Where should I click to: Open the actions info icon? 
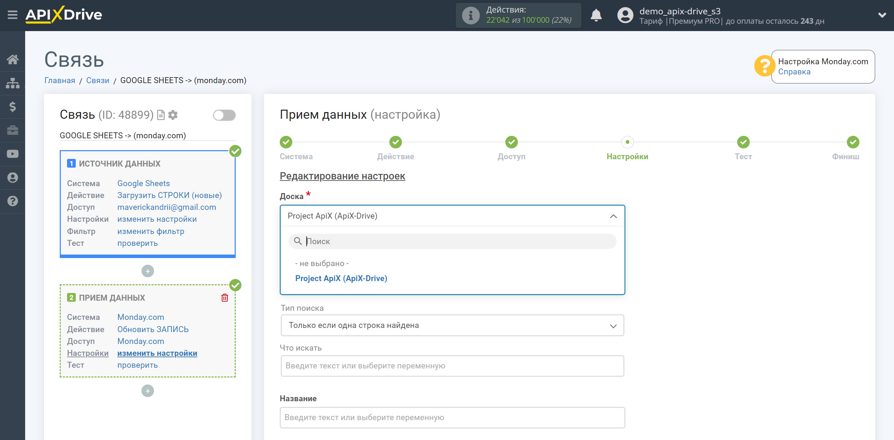[471, 15]
